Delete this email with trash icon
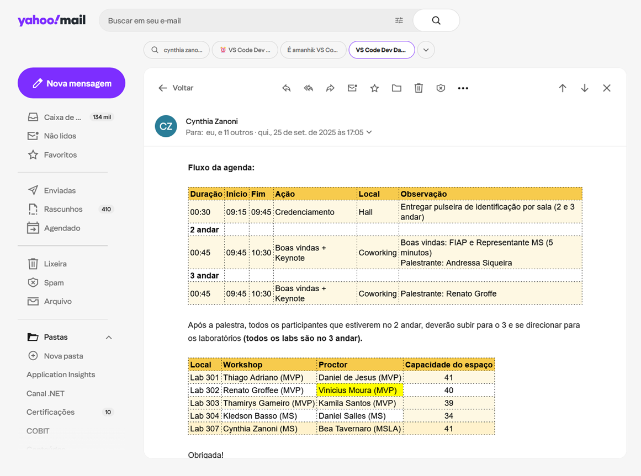The width and height of the screenshot is (641, 476). coord(418,88)
